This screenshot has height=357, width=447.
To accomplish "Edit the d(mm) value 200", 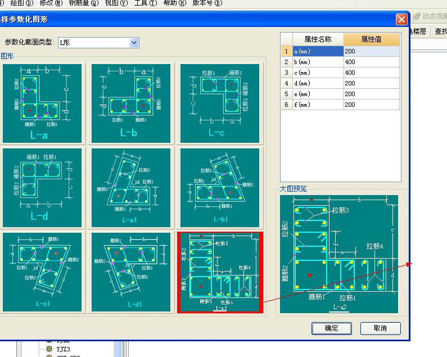I will click(x=372, y=83).
